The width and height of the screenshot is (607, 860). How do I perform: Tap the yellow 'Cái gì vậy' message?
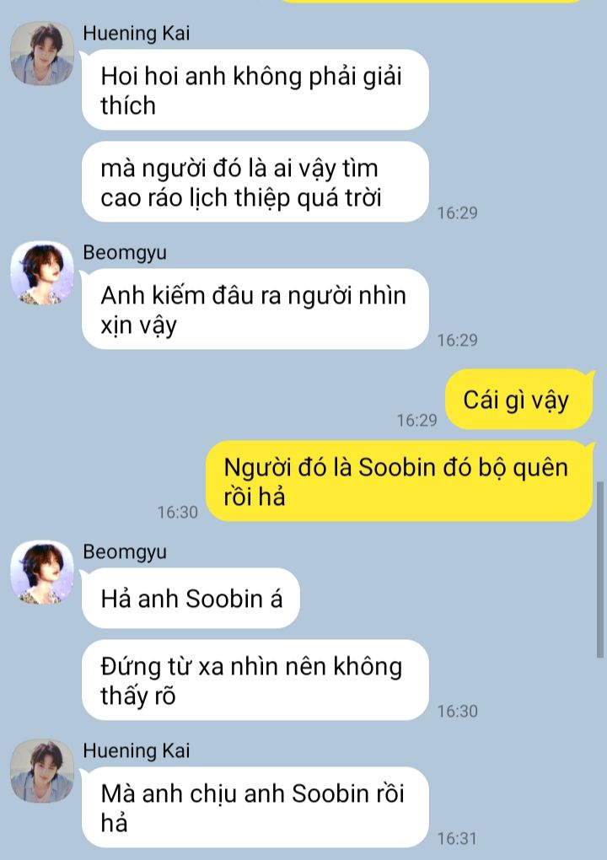point(518,400)
